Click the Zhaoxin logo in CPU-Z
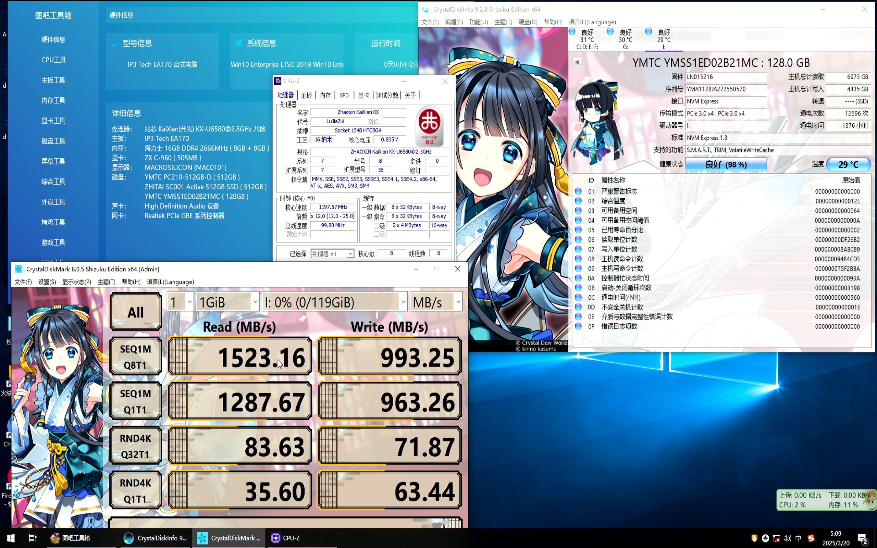 coord(430,126)
